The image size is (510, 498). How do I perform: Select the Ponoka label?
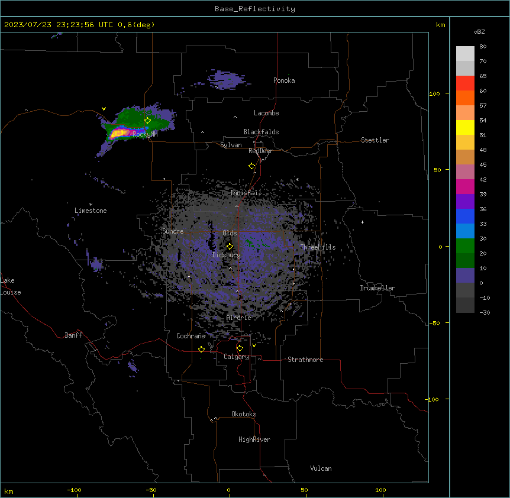click(284, 80)
